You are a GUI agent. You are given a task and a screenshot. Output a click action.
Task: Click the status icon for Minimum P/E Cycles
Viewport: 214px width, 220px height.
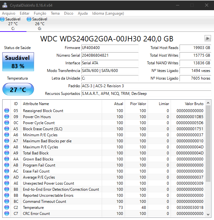[7, 135]
